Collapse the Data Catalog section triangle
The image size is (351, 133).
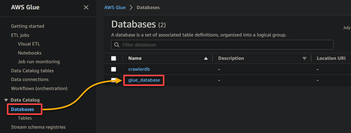tap(6, 100)
